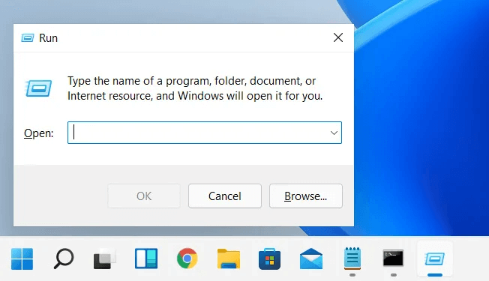Cancel the Run dialog

point(225,196)
